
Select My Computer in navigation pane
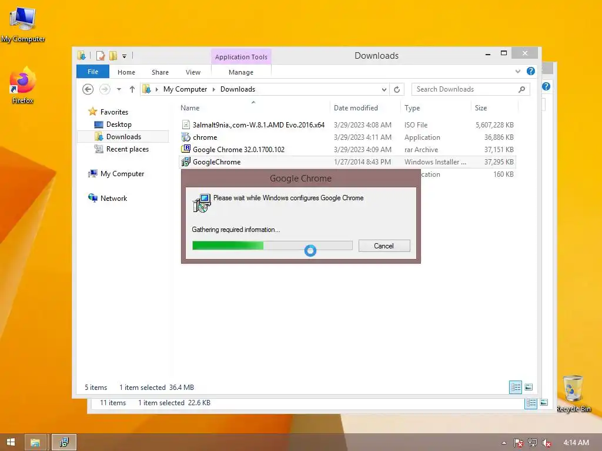point(122,174)
